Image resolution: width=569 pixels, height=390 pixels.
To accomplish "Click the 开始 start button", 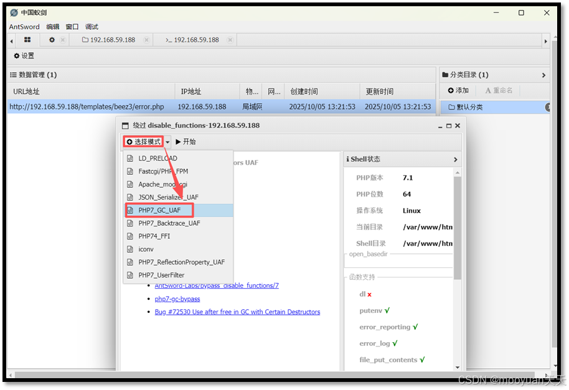I will pos(186,142).
